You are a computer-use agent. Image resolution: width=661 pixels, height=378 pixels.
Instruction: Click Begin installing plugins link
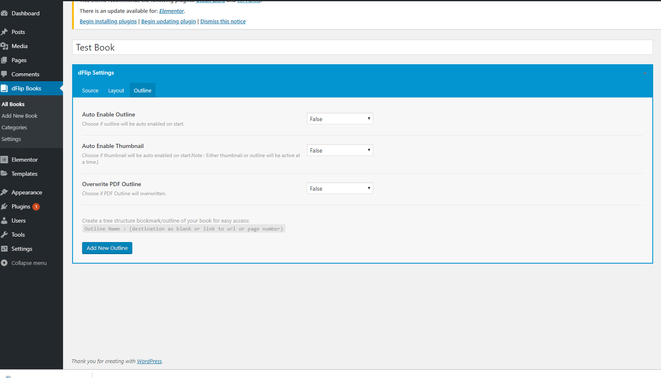pos(108,21)
